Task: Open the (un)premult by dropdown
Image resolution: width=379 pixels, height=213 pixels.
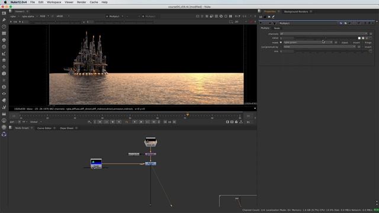Action: [320, 47]
